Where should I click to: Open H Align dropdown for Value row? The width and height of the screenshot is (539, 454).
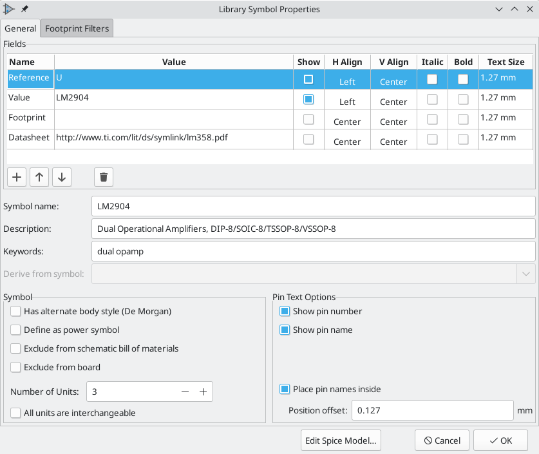click(x=347, y=102)
